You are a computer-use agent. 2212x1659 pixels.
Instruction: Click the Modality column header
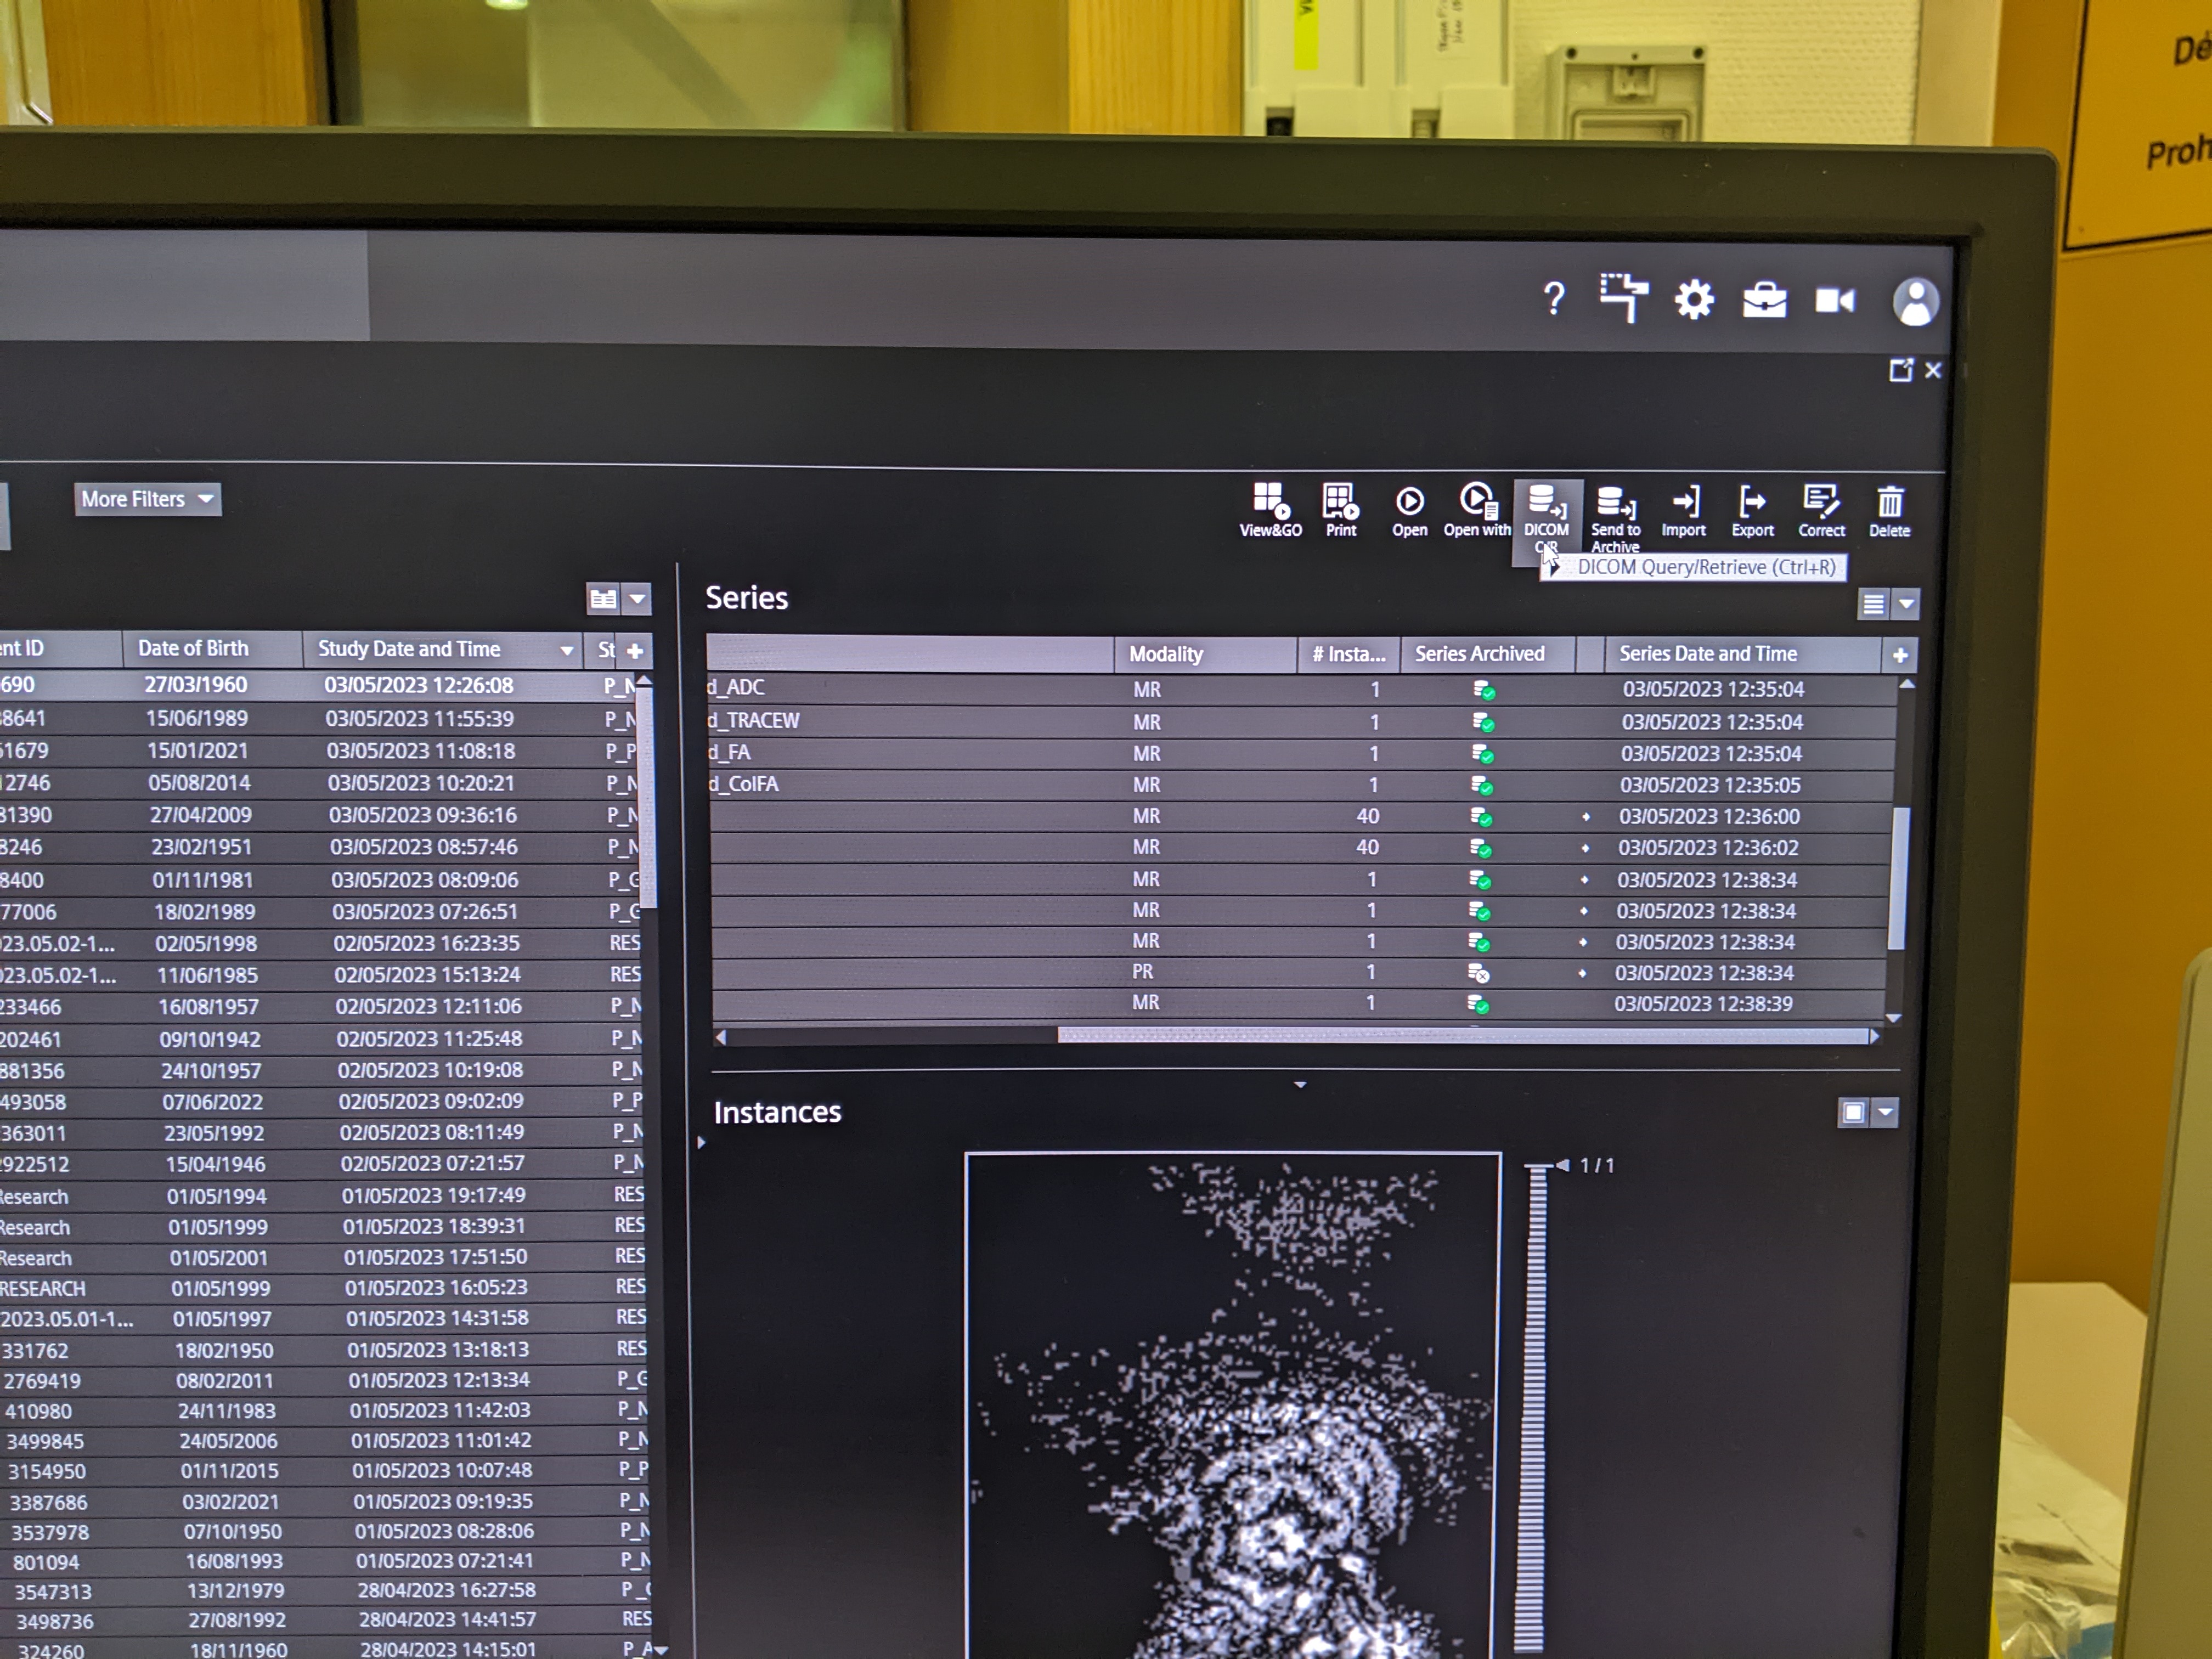(1166, 654)
